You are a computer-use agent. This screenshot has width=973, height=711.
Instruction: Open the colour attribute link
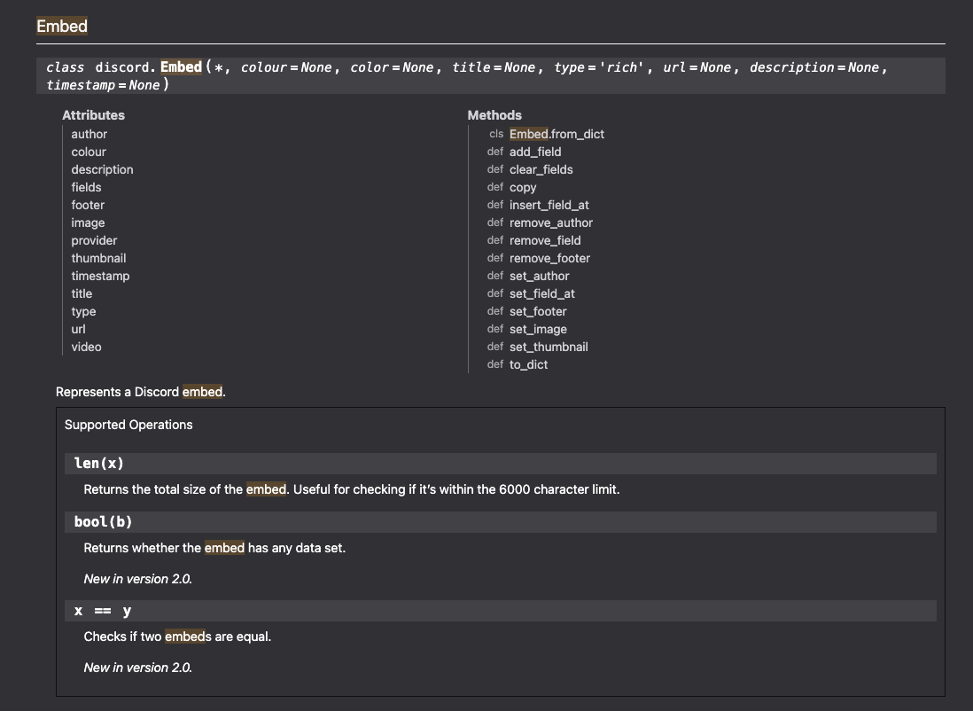coord(88,152)
